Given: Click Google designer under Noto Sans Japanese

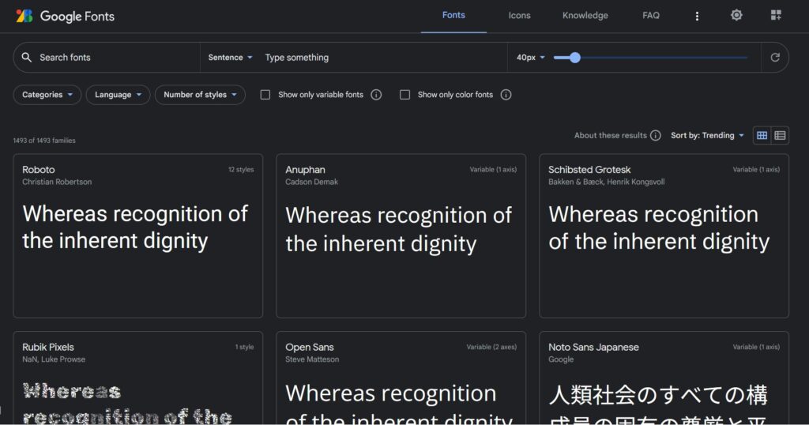Looking at the screenshot, I should (561, 359).
